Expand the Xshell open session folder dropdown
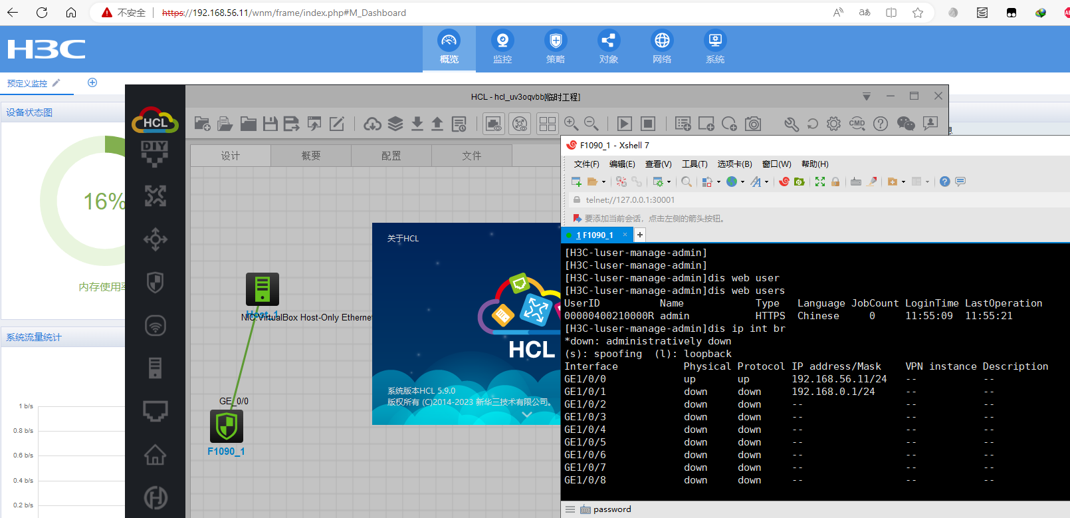This screenshot has width=1070, height=518. pos(603,182)
